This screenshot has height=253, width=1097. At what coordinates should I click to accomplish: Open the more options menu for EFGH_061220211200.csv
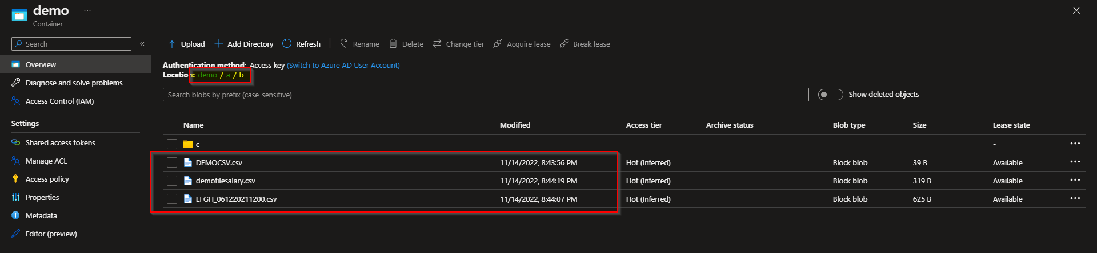1075,198
